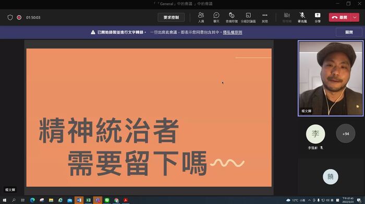Open Internet Explorer from taskbar
The width and height of the screenshot is (365, 204).
pyautogui.click(x=60, y=200)
